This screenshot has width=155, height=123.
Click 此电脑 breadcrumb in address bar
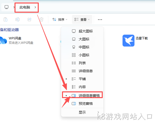25,7
